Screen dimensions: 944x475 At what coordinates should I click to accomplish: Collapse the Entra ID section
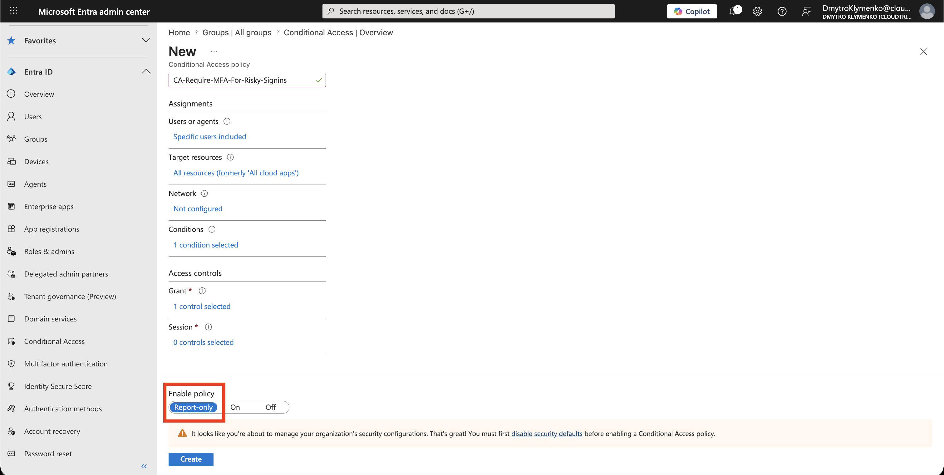coord(146,71)
